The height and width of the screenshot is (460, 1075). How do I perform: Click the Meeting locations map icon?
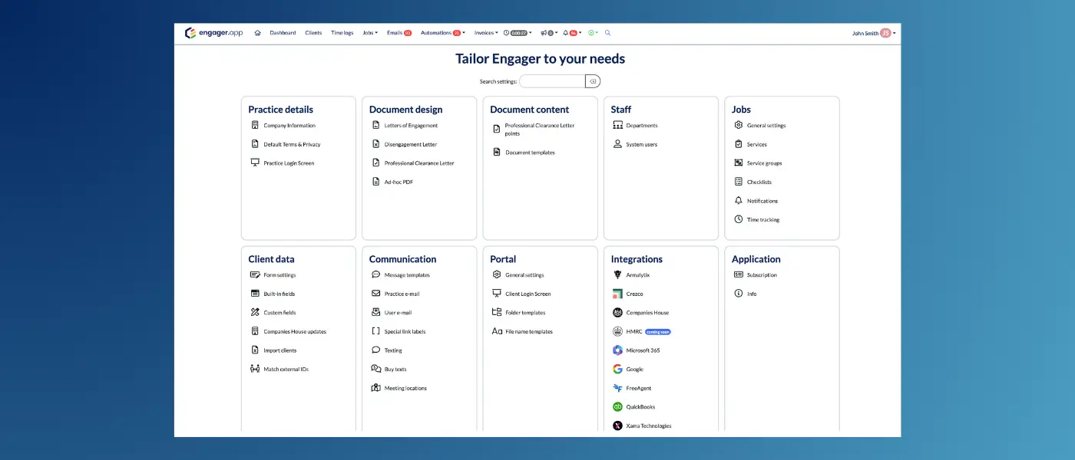pos(375,388)
